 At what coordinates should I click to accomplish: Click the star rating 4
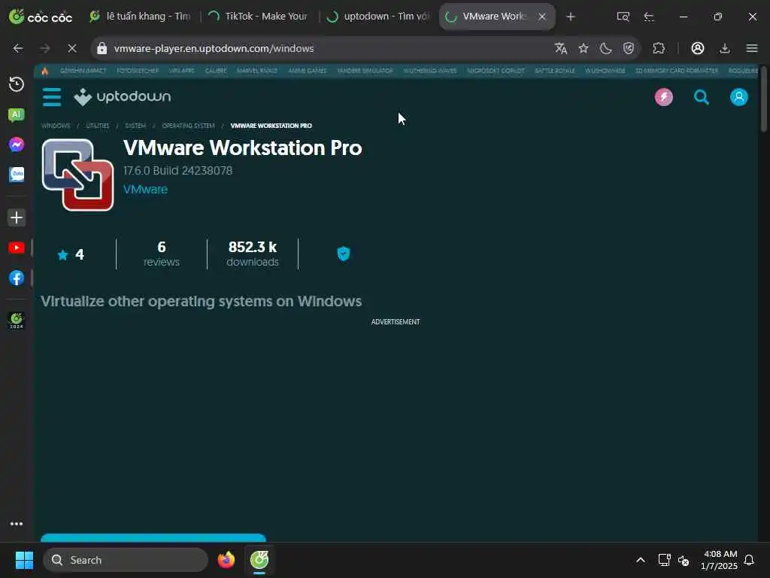pos(71,254)
